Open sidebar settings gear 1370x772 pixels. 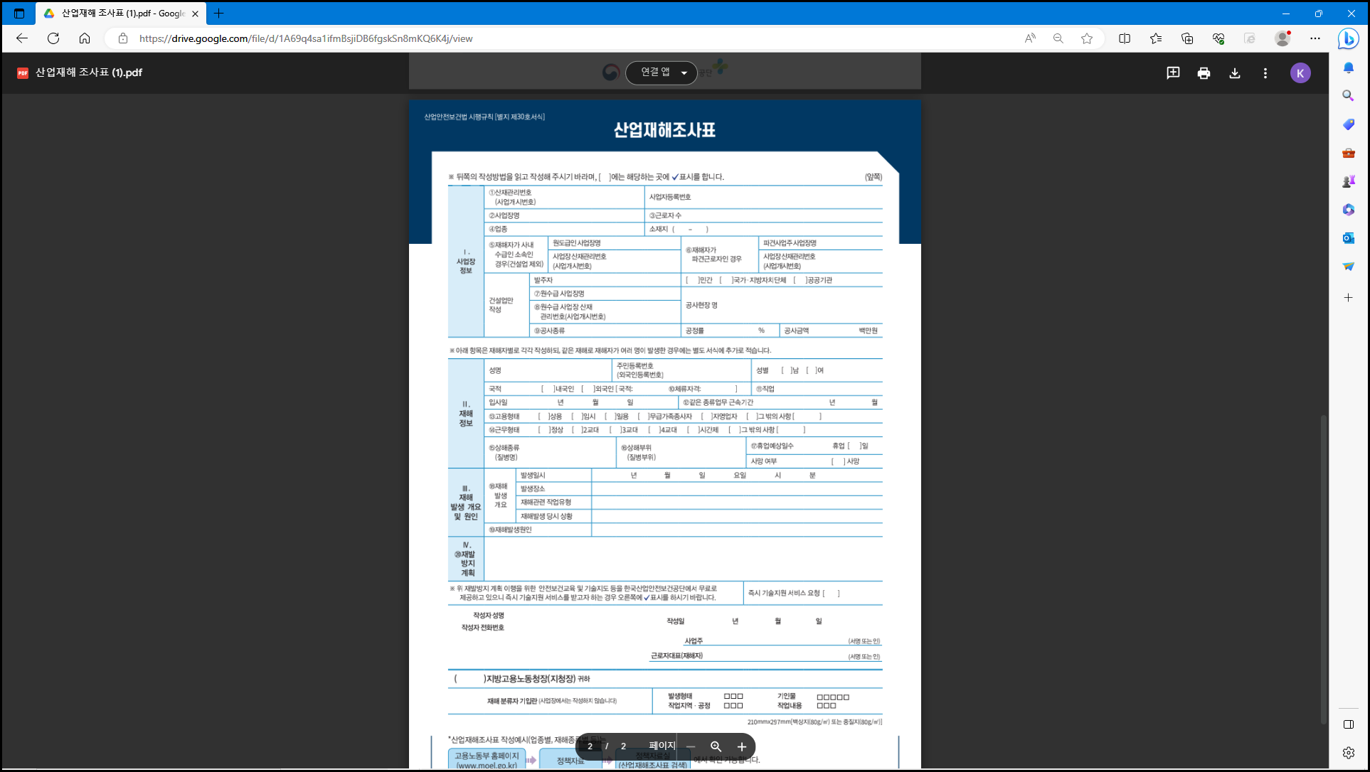1348,753
